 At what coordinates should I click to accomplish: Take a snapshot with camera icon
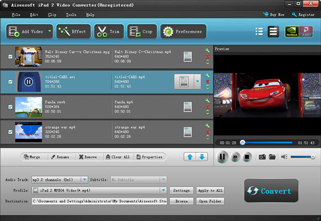(x=262, y=157)
